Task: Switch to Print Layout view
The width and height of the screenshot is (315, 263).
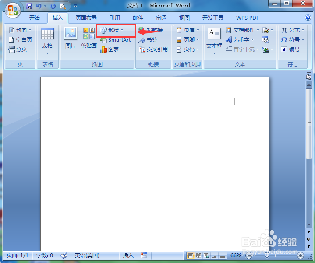Action: (x=191, y=256)
